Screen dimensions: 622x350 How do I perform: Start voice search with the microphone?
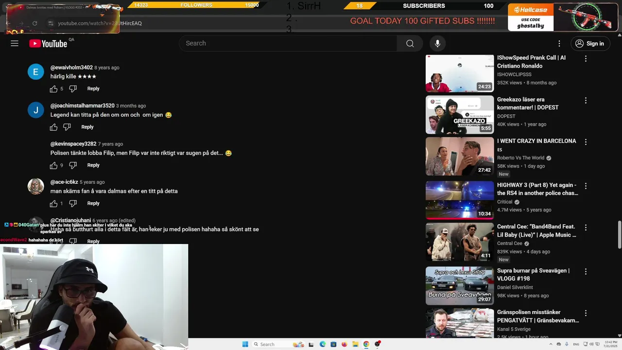tap(437, 43)
